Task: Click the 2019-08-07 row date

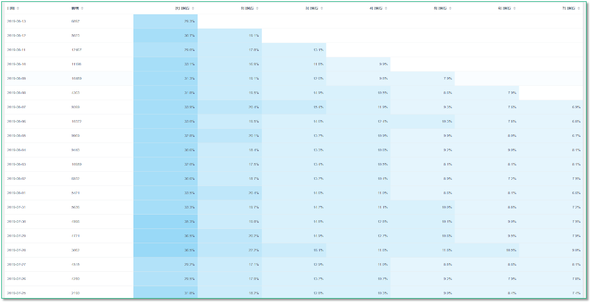Action: click(16, 107)
